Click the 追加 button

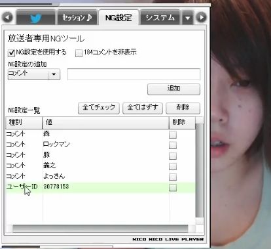173,89
